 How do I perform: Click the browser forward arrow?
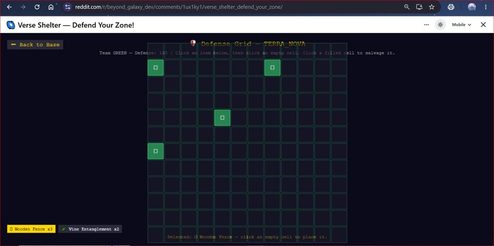click(23, 7)
